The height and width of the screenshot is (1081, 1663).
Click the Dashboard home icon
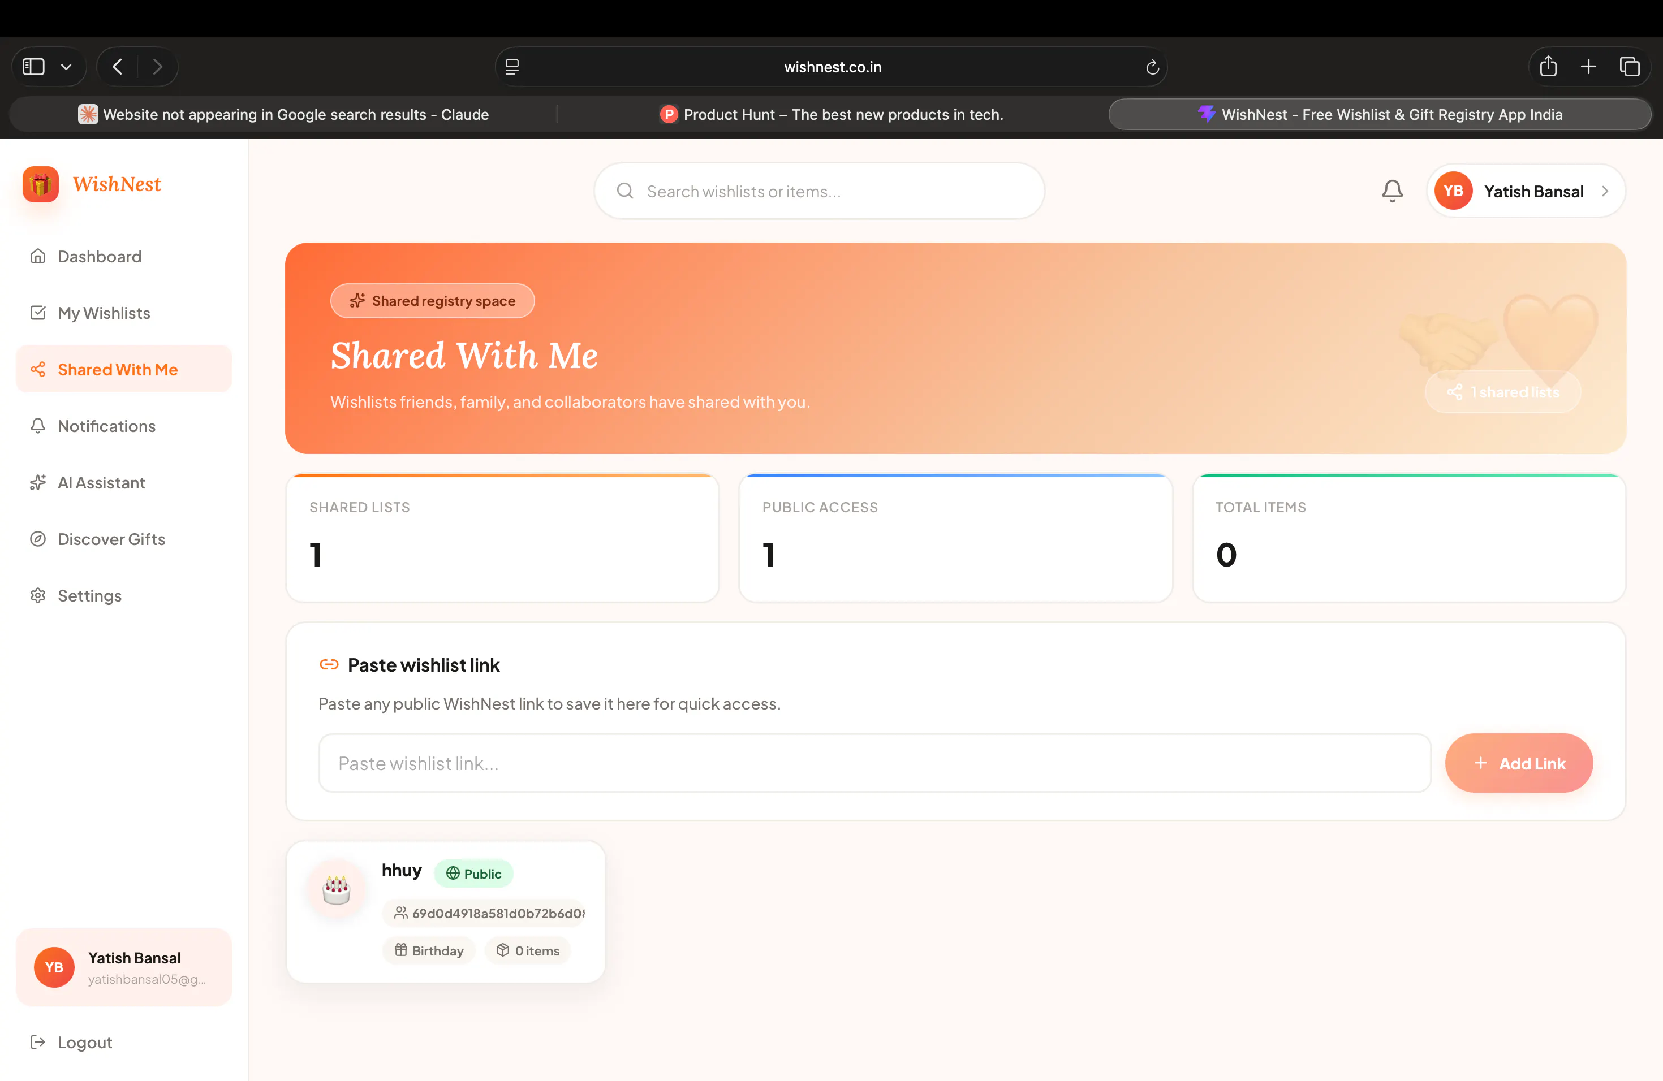[x=38, y=256]
